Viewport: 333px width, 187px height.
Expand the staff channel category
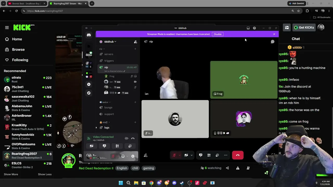tap(105, 122)
